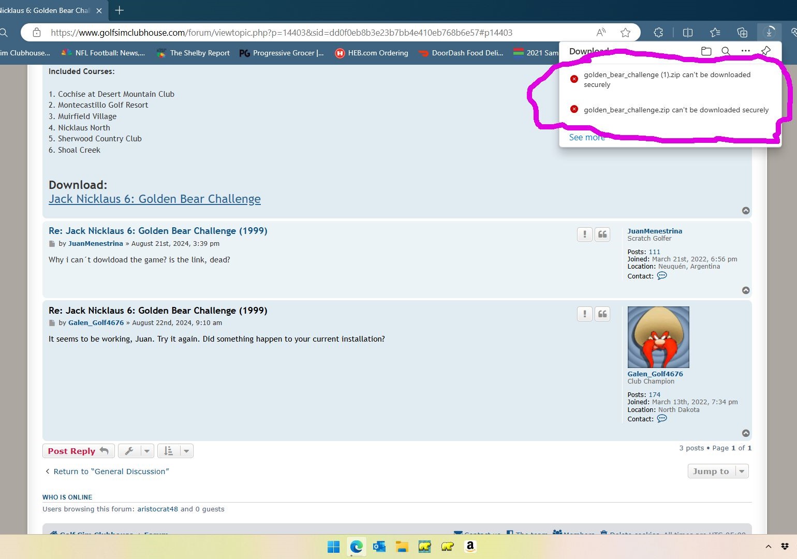Click Galen_Golf4676's Yosemite Sam avatar

658,337
